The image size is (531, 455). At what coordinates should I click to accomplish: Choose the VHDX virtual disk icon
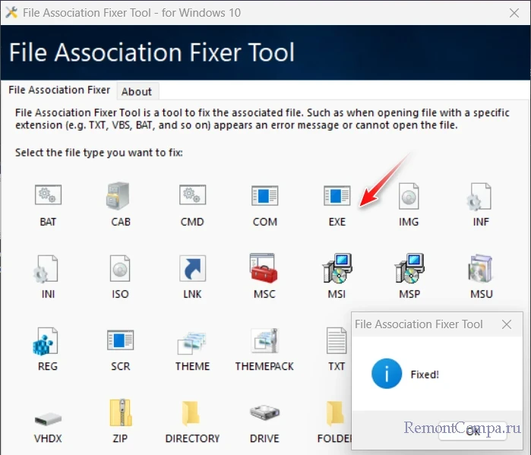(48, 419)
